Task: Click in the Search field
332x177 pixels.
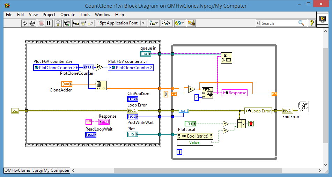Action: pos(279,23)
